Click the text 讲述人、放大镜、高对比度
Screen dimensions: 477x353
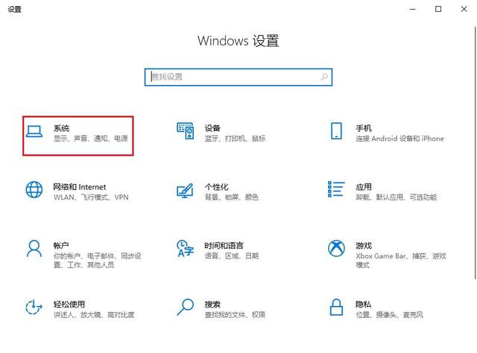pos(94,315)
